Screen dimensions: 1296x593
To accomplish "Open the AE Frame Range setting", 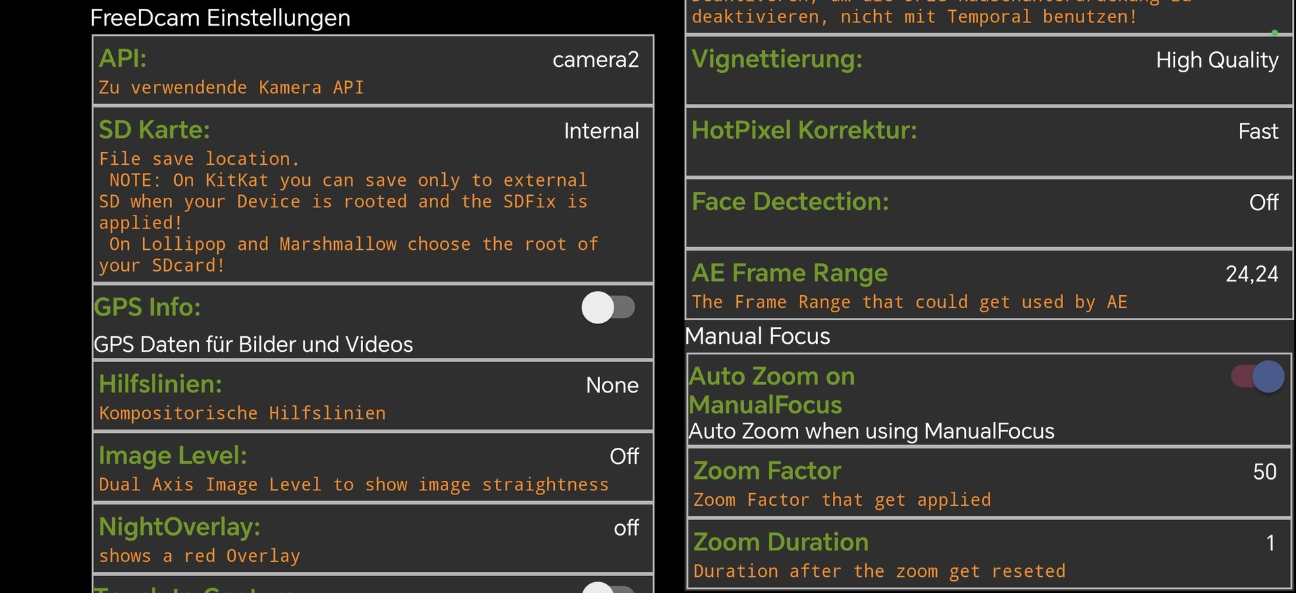I will [x=988, y=284].
